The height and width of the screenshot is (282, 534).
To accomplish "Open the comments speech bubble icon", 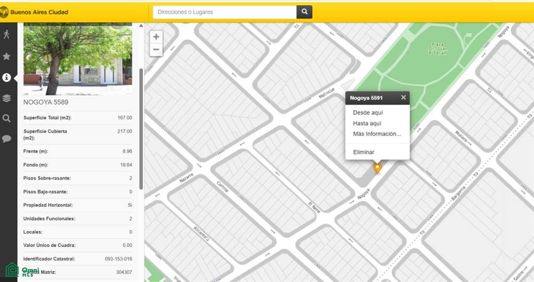I will pos(6,138).
